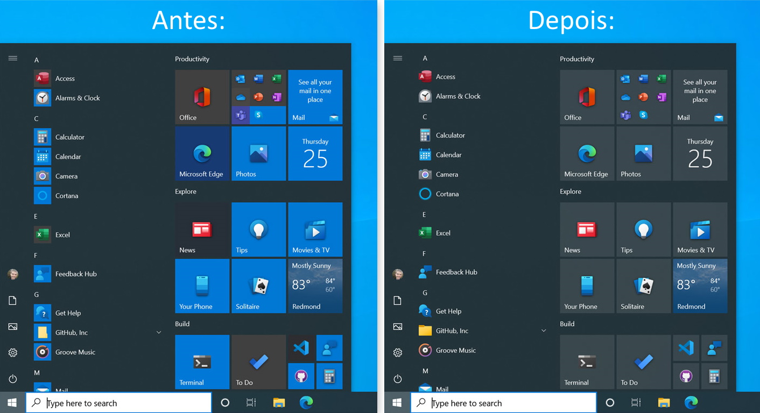This screenshot has width=760, height=413.
Task: Open the Movies & TV tile in Depois
Action: point(700,230)
